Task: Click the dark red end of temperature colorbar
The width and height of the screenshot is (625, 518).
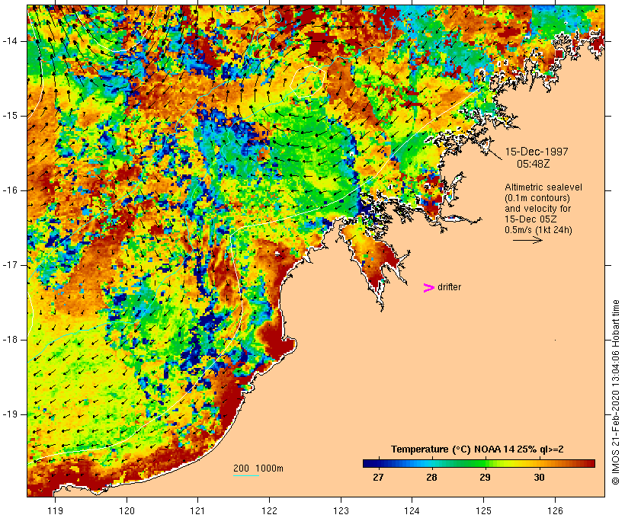Action: pyautogui.click(x=588, y=463)
